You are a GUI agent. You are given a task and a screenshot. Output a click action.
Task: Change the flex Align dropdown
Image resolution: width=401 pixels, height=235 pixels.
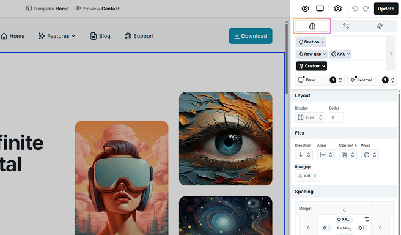[x=326, y=155]
